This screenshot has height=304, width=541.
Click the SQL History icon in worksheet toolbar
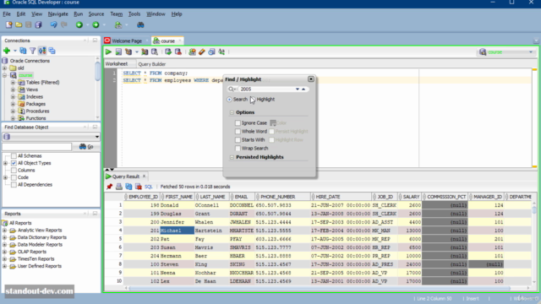coord(212,52)
